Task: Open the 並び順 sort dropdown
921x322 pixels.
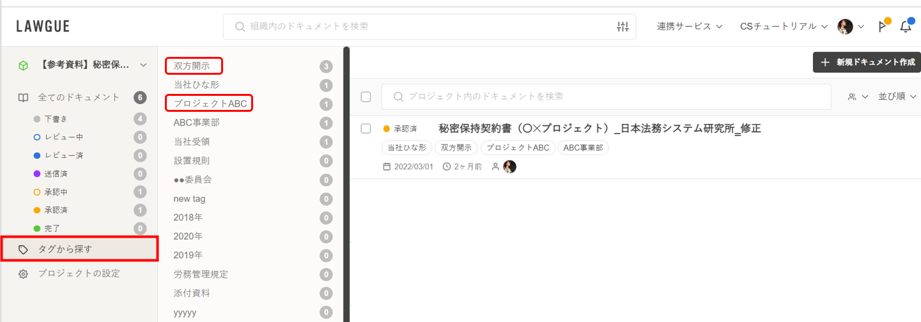Action: click(x=897, y=97)
